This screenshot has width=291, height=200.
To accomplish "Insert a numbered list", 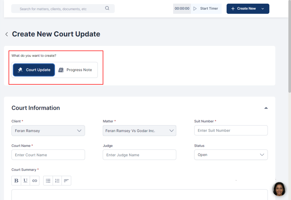I will 57,181.
